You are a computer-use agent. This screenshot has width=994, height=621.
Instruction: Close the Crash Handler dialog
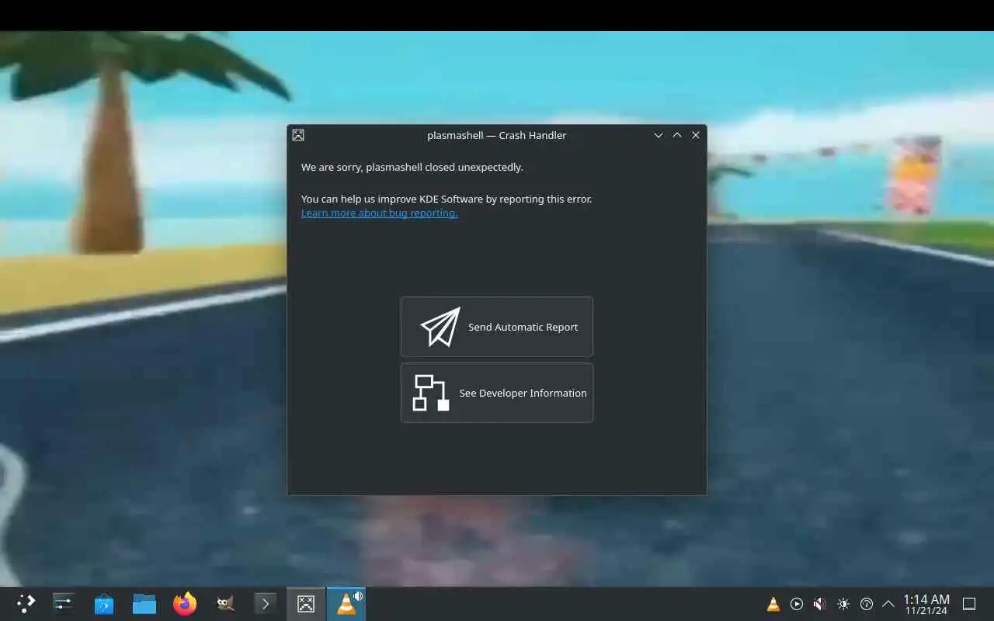pyautogui.click(x=696, y=135)
